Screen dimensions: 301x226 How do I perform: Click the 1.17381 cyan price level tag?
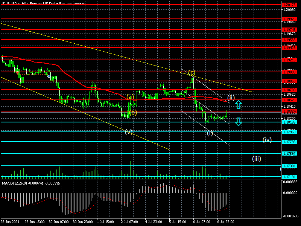[289, 166]
